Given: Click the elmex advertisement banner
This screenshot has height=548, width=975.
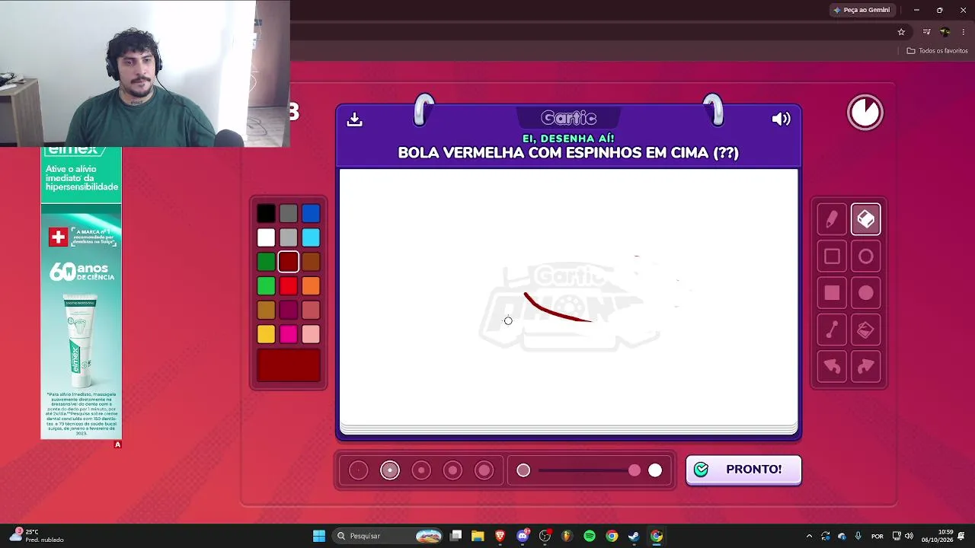Looking at the screenshot, I should pos(81,293).
